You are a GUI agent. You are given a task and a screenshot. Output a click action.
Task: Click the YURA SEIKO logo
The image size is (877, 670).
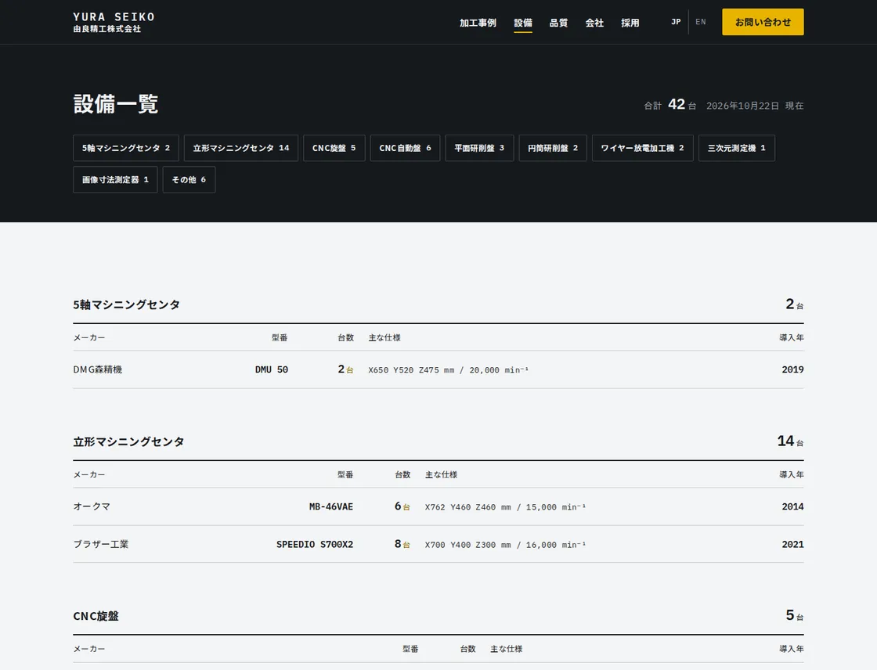click(x=114, y=23)
